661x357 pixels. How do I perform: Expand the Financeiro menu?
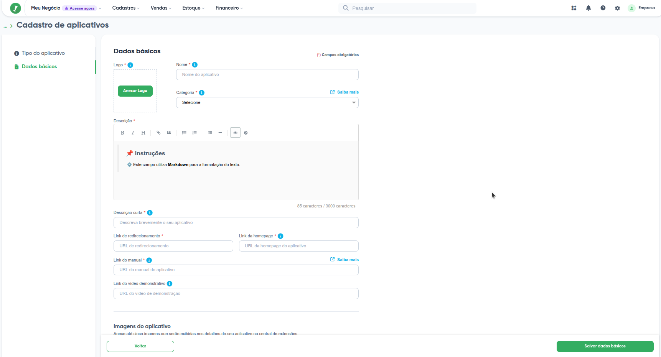click(229, 8)
